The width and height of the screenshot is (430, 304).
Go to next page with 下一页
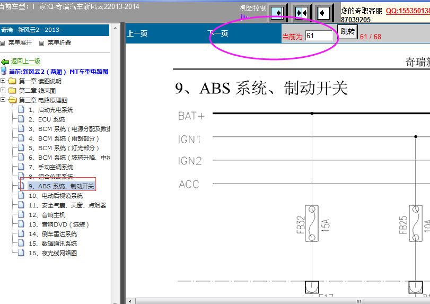[218, 33]
